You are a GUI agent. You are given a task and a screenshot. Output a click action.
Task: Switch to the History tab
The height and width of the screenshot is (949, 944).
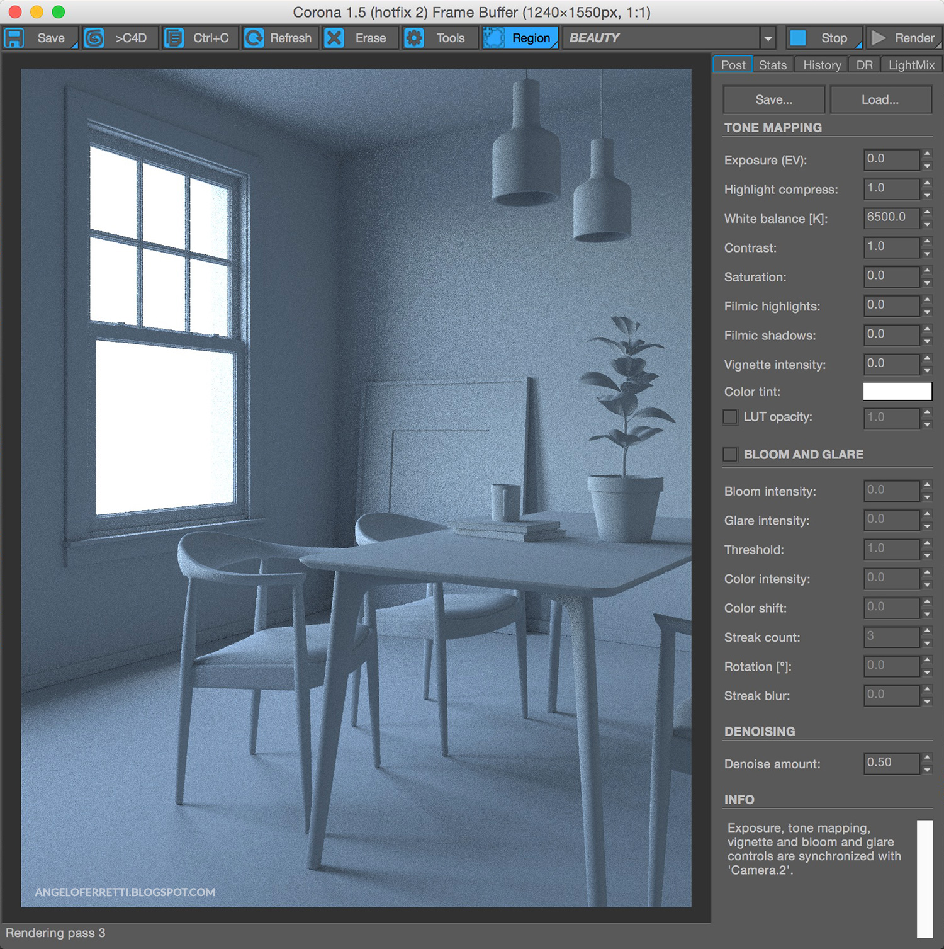[x=821, y=65]
